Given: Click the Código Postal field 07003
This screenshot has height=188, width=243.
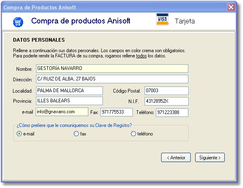Looking at the screenshot, I should 166,91.
